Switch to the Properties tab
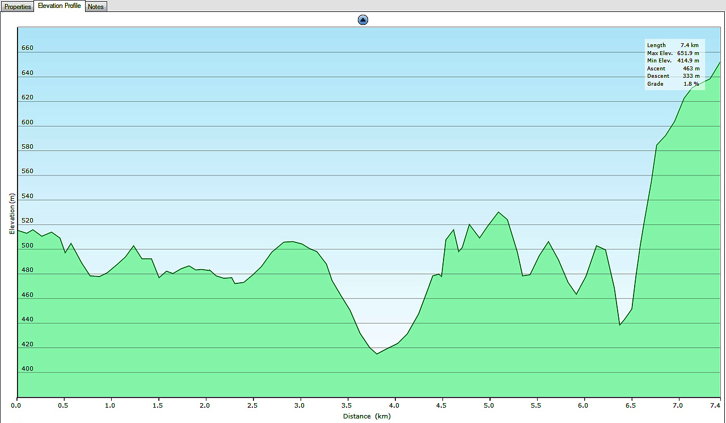The image size is (726, 423). coord(18,6)
